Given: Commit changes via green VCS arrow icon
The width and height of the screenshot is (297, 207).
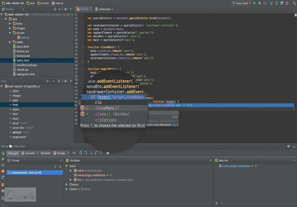Looking at the screenshot, I should click(x=276, y=3).
